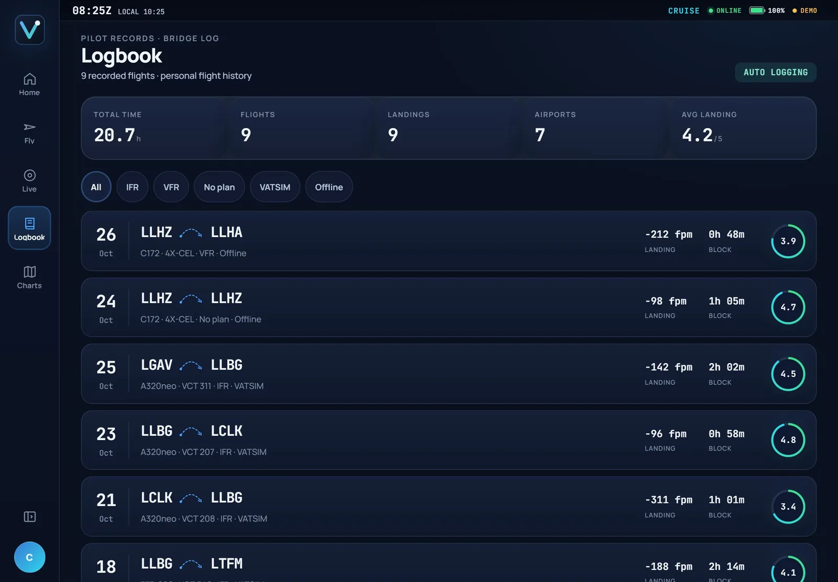Show only No plan flights

tap(219, 187)
